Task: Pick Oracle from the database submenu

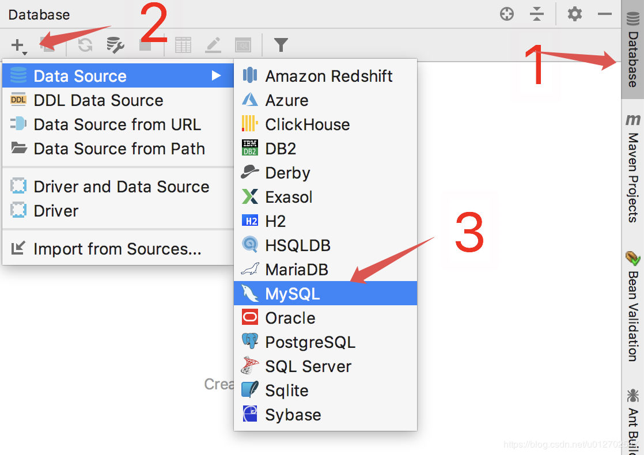Action: [x=290, y=317]
